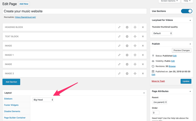The width and height of the screenshot is (196, 121).
Task: Click pencil icon in IMAGE 1 row
Action: (119, 55)
